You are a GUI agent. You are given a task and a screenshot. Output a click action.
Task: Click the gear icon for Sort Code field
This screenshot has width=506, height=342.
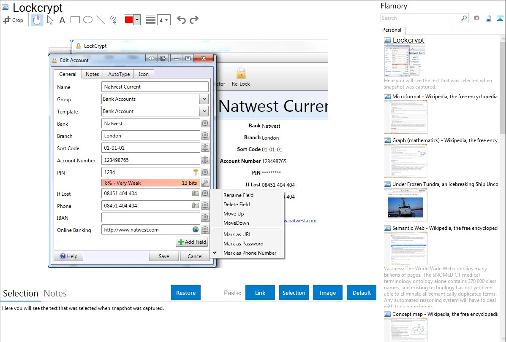click(205, 148)
